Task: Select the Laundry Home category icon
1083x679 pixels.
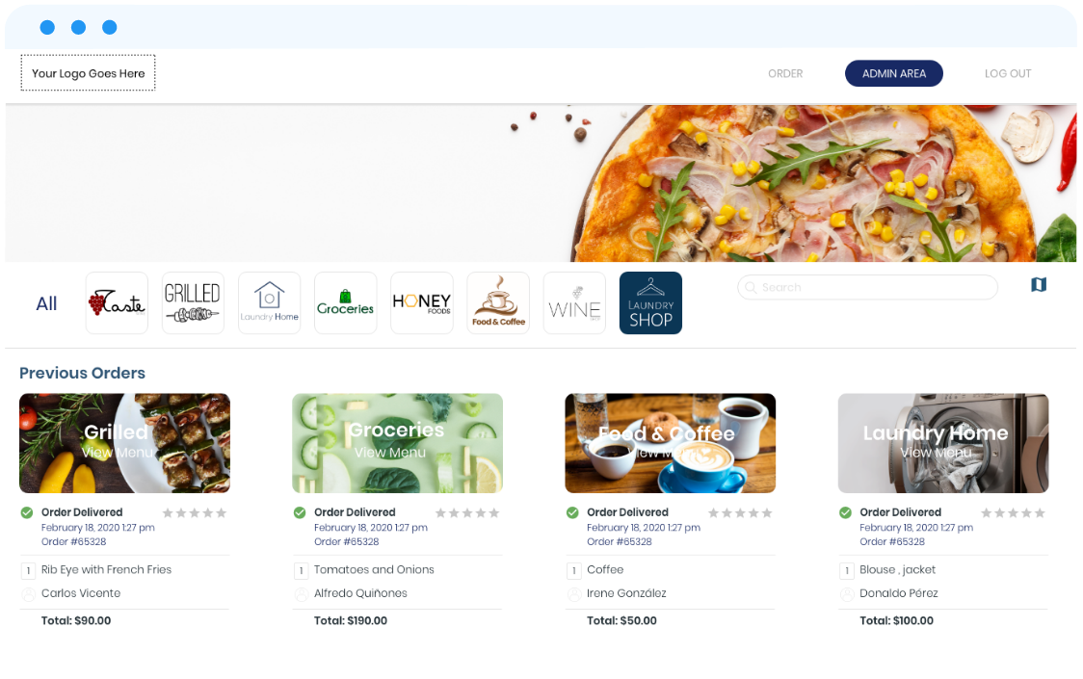Action: pos(270,303)
